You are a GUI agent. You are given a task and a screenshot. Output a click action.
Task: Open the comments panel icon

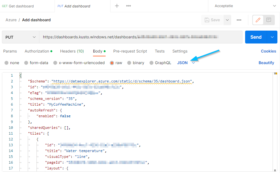268,20
